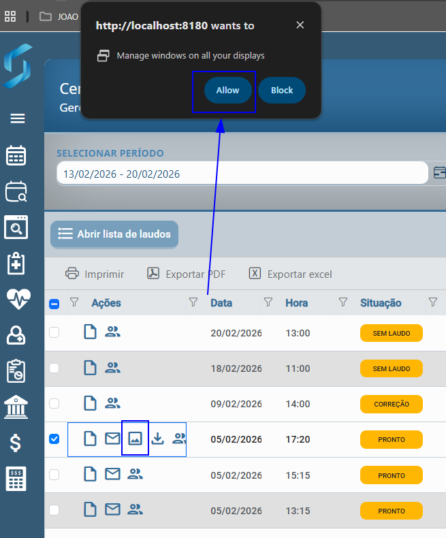Click Exportar PDF in the toolbar
The width and height of the screenshot is (446, 538).
[187, 274]
